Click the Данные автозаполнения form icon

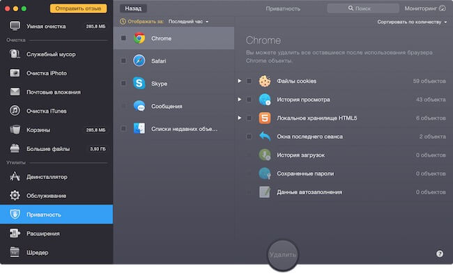[265, 192]
